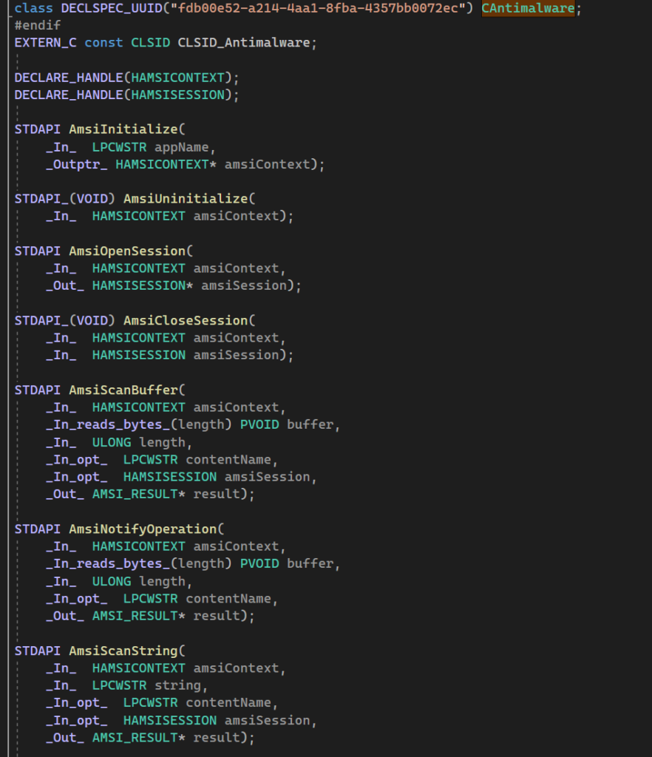The width and height of the screenshot is (652, 757).
Task: Click the _Outptr_ annotation
Action: point(77,164)
